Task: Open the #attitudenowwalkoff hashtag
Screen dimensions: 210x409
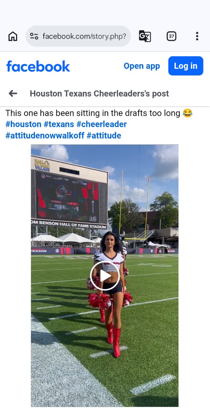Action: click(45, 136)
